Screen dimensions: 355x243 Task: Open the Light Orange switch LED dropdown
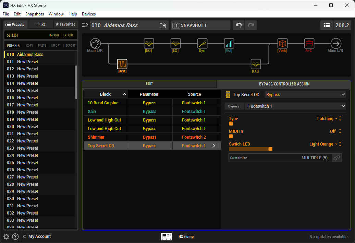[x=323, y=144]
